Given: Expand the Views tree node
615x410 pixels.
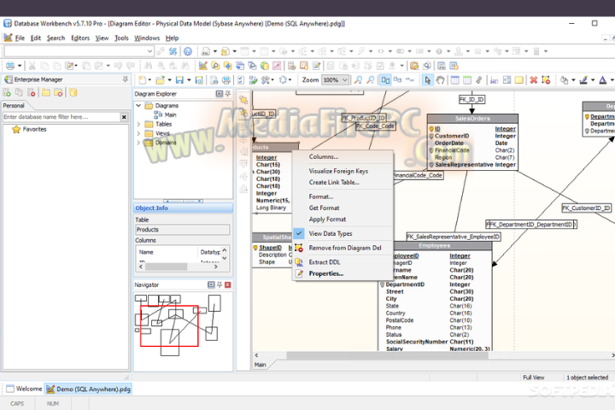Looking at the screenshot, I should click(138, 133).
